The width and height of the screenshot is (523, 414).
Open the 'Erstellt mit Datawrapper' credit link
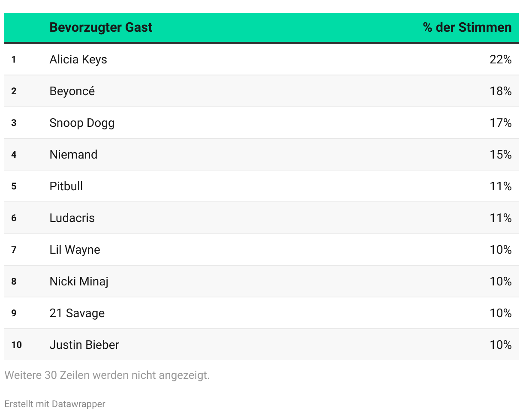(54, 404)
